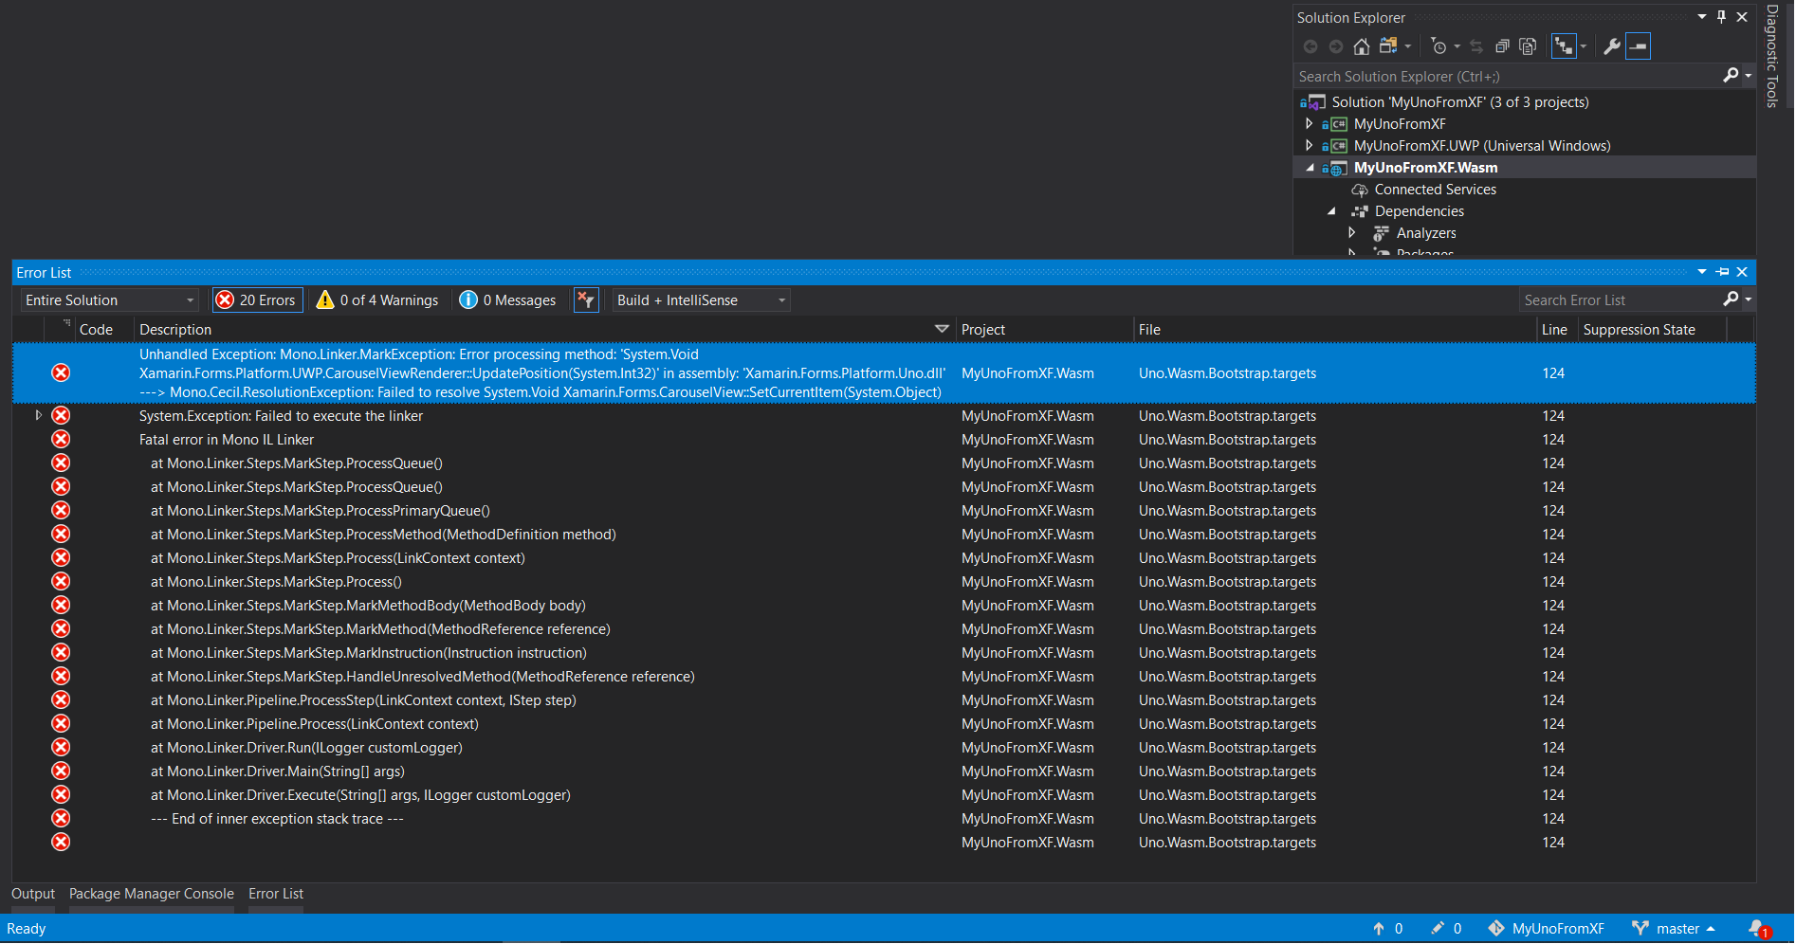
Task: Click the Search Error List field
Action: tap(1620, 300)
